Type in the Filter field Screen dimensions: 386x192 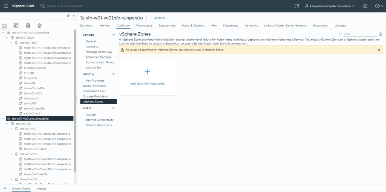coord(358,34)
